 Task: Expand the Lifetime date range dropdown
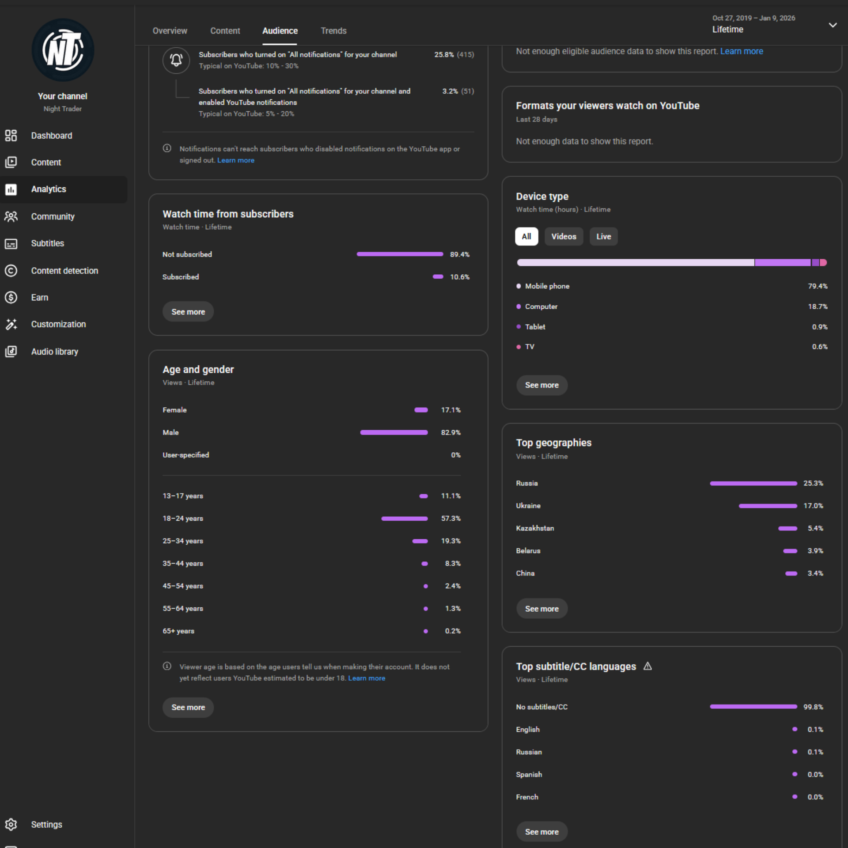point(832,25)
